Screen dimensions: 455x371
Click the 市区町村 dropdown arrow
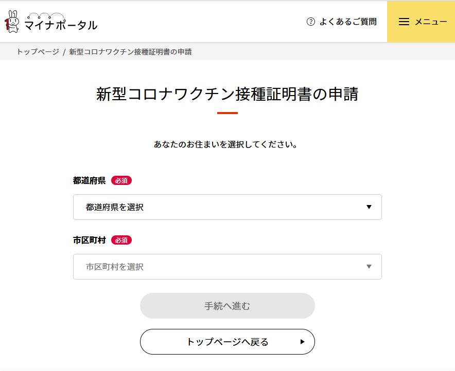pos(369,267)
